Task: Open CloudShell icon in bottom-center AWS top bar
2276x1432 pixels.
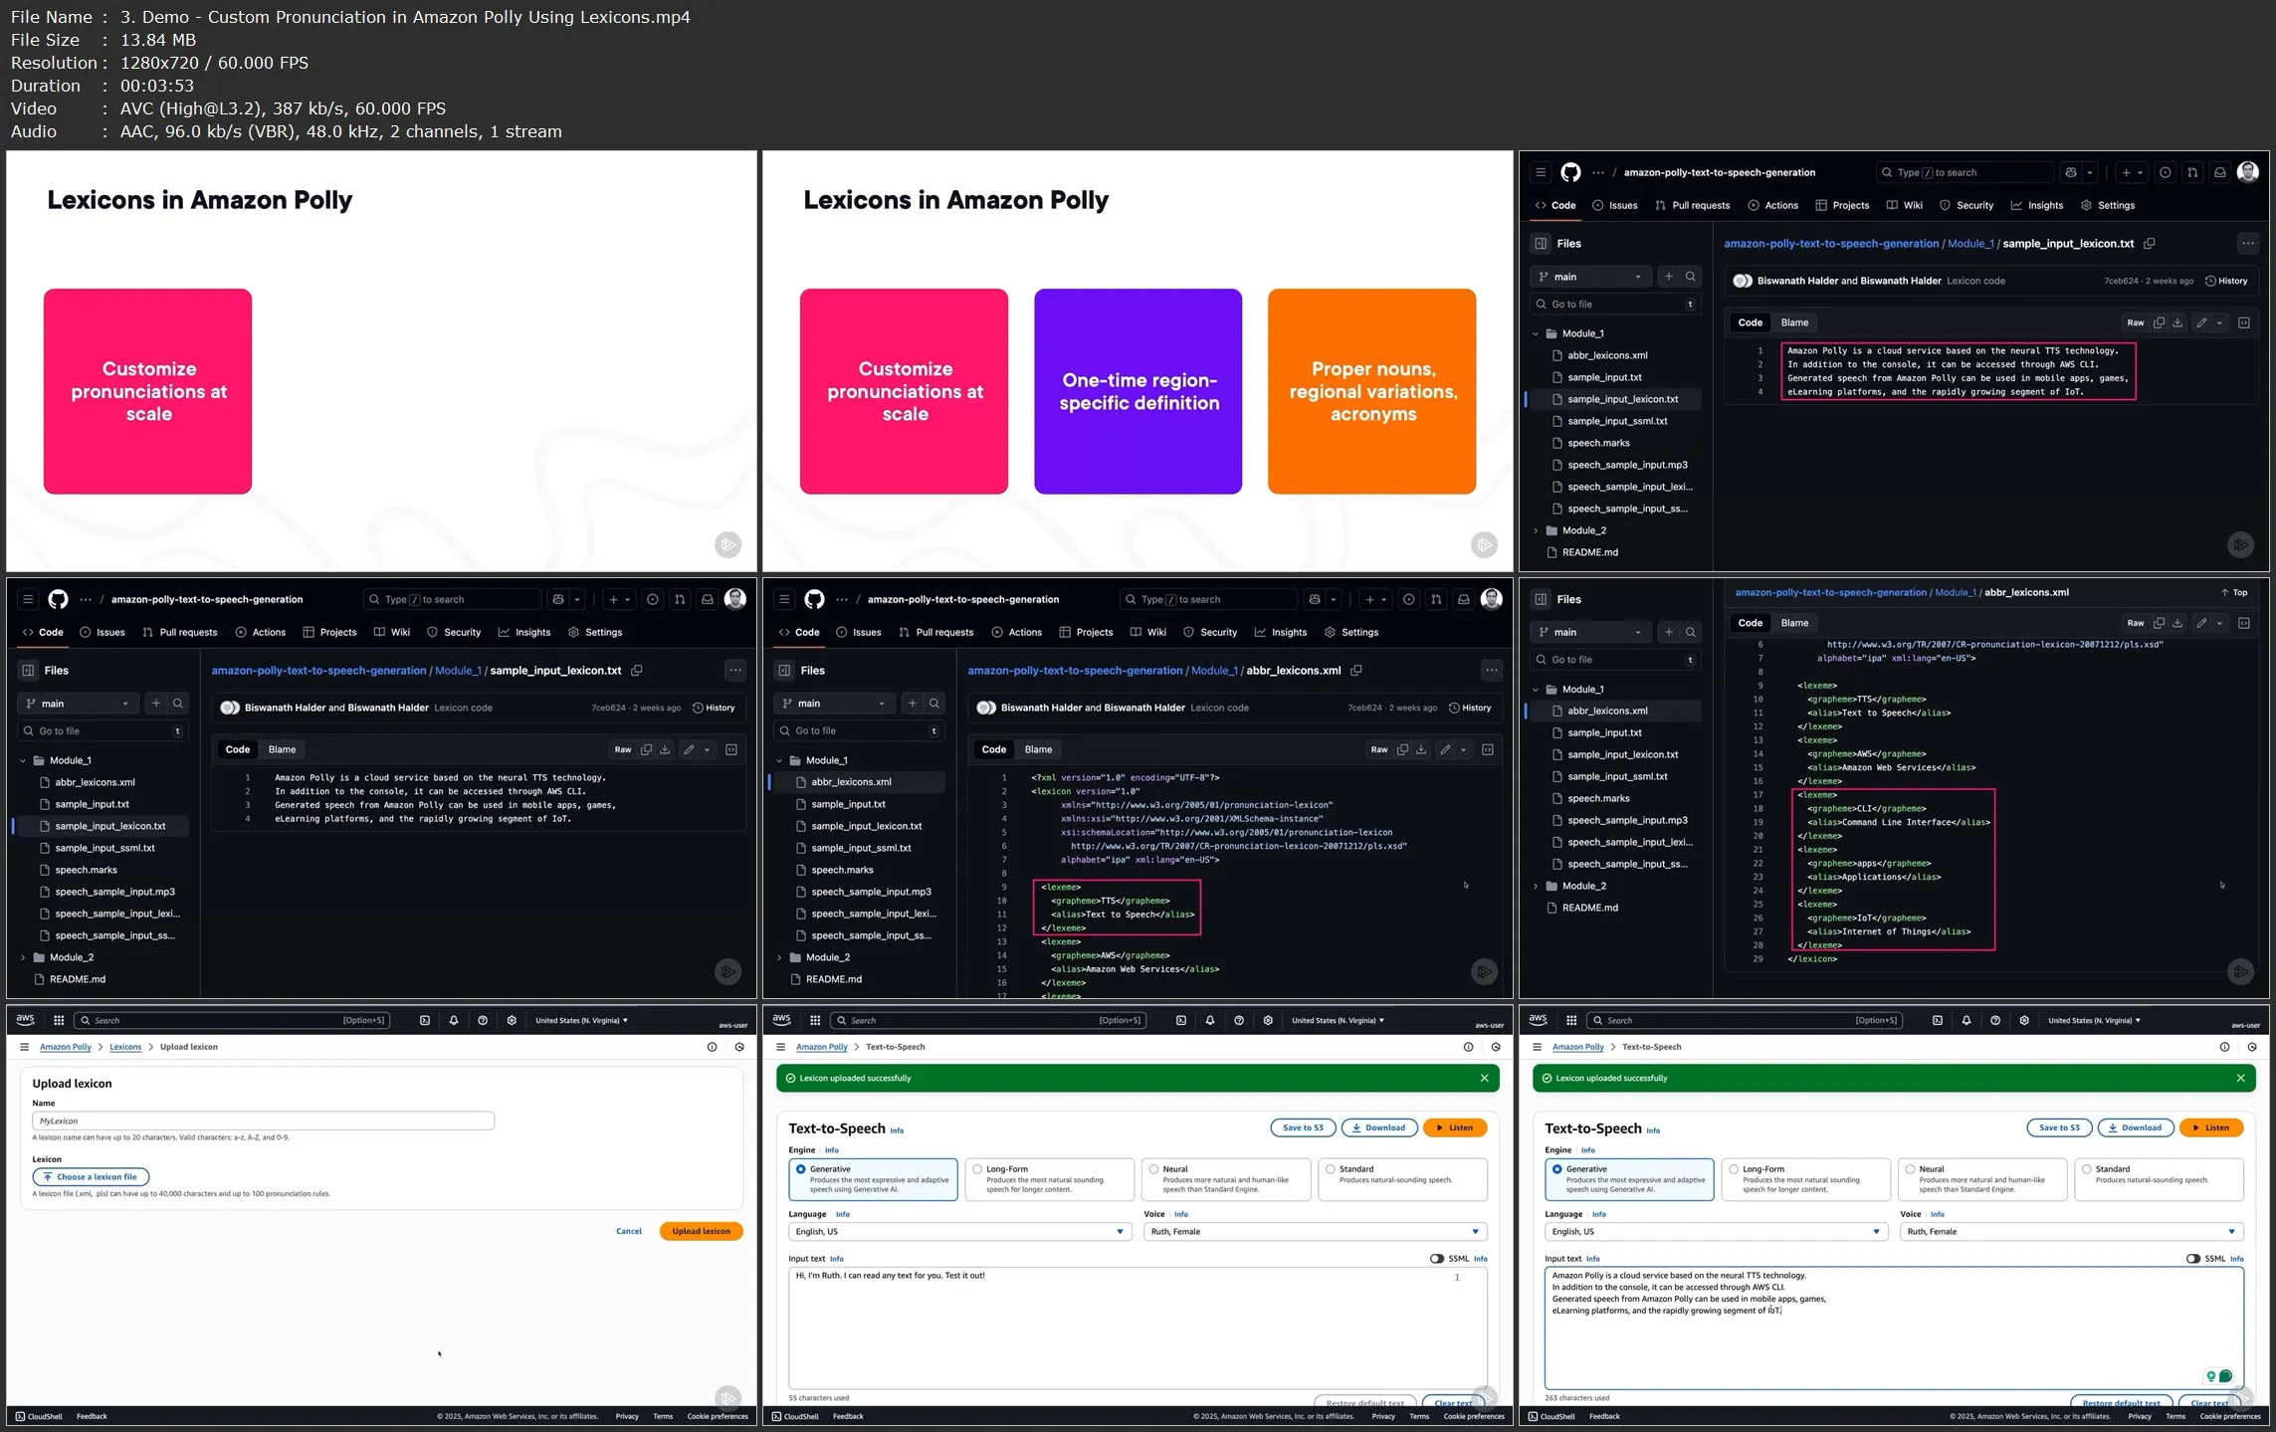Action: click(1181, 1020)
